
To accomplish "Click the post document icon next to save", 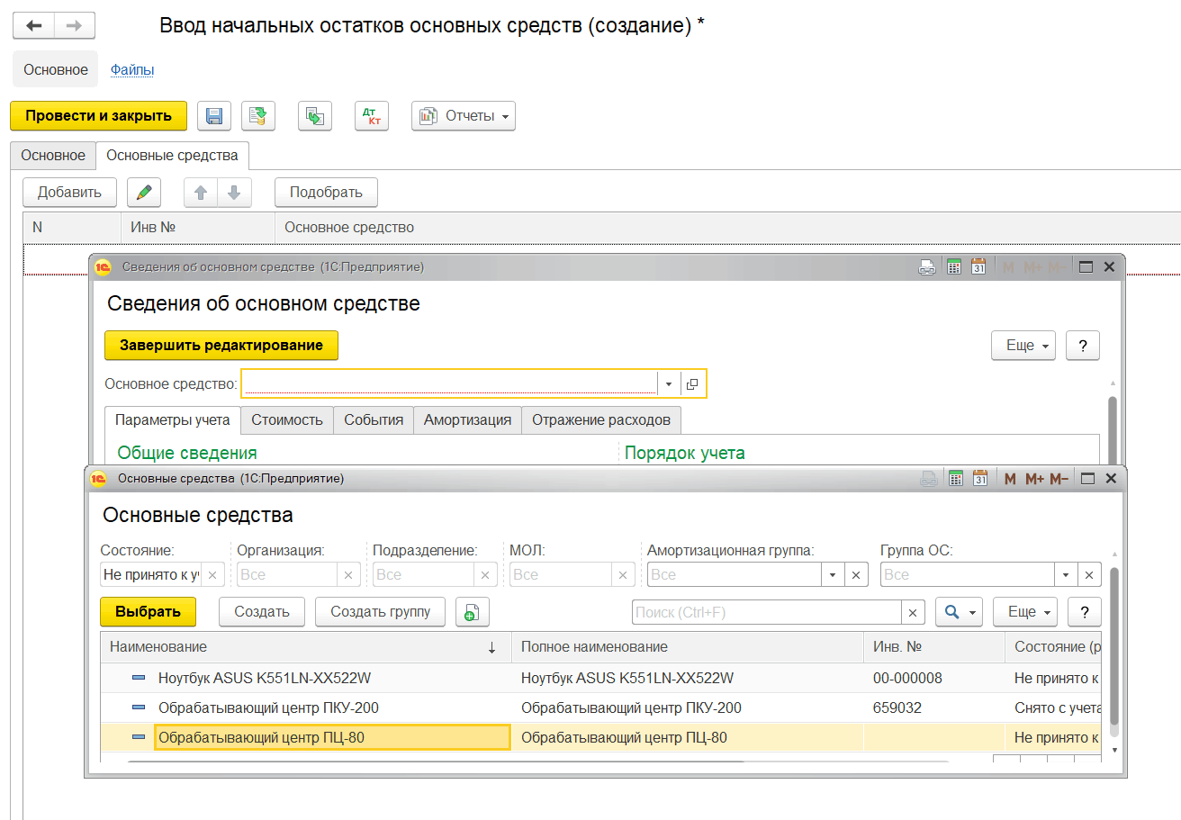I will [258, 115].
